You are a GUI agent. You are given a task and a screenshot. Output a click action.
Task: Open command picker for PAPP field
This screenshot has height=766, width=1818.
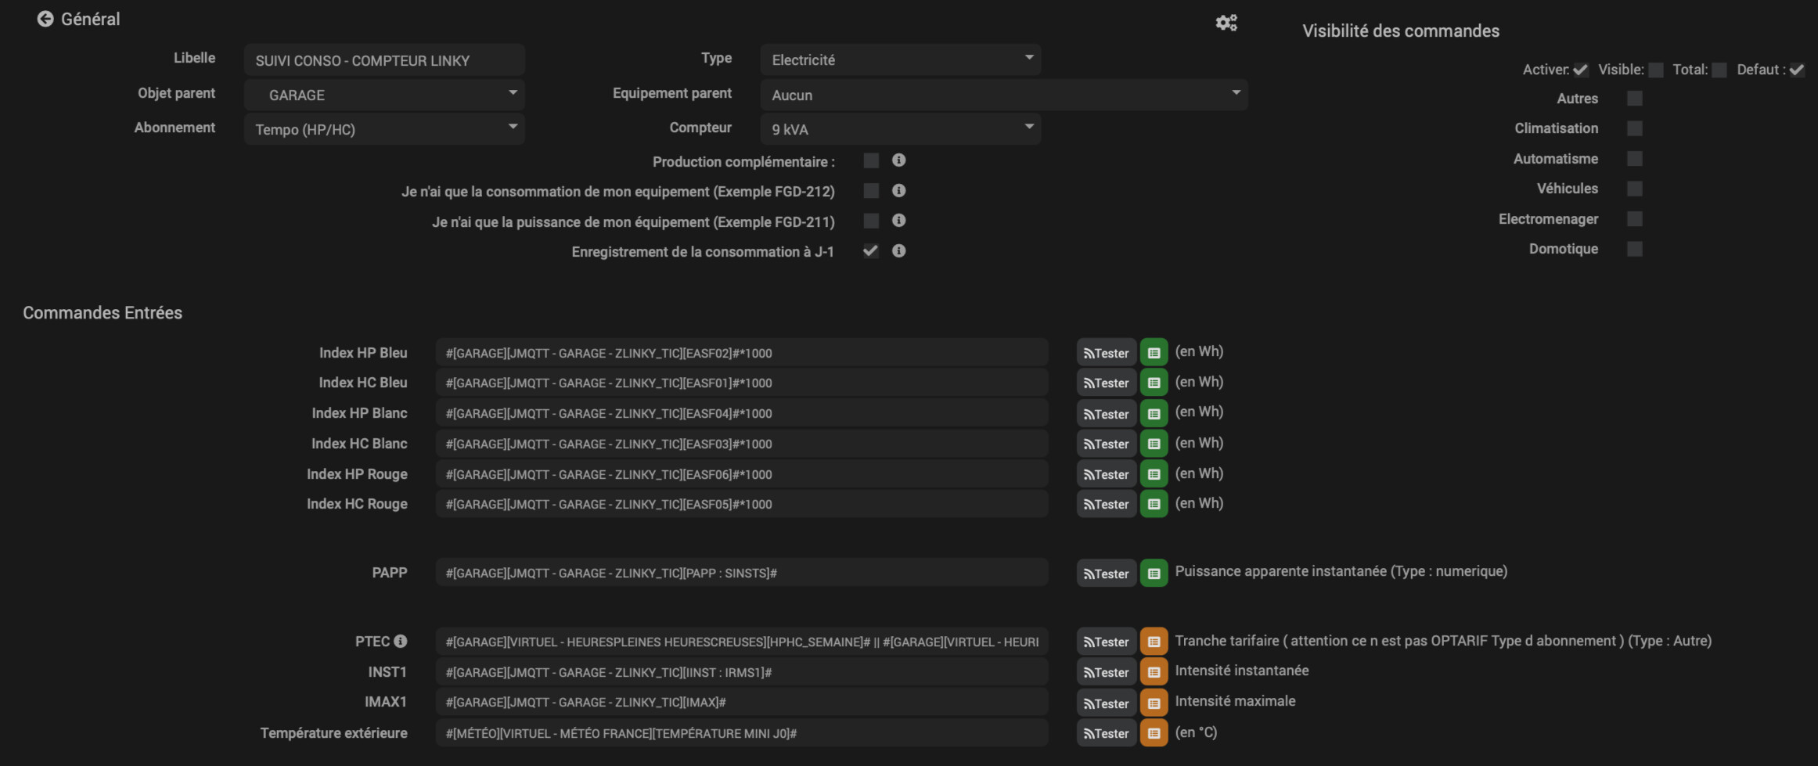pos(1154,574)
